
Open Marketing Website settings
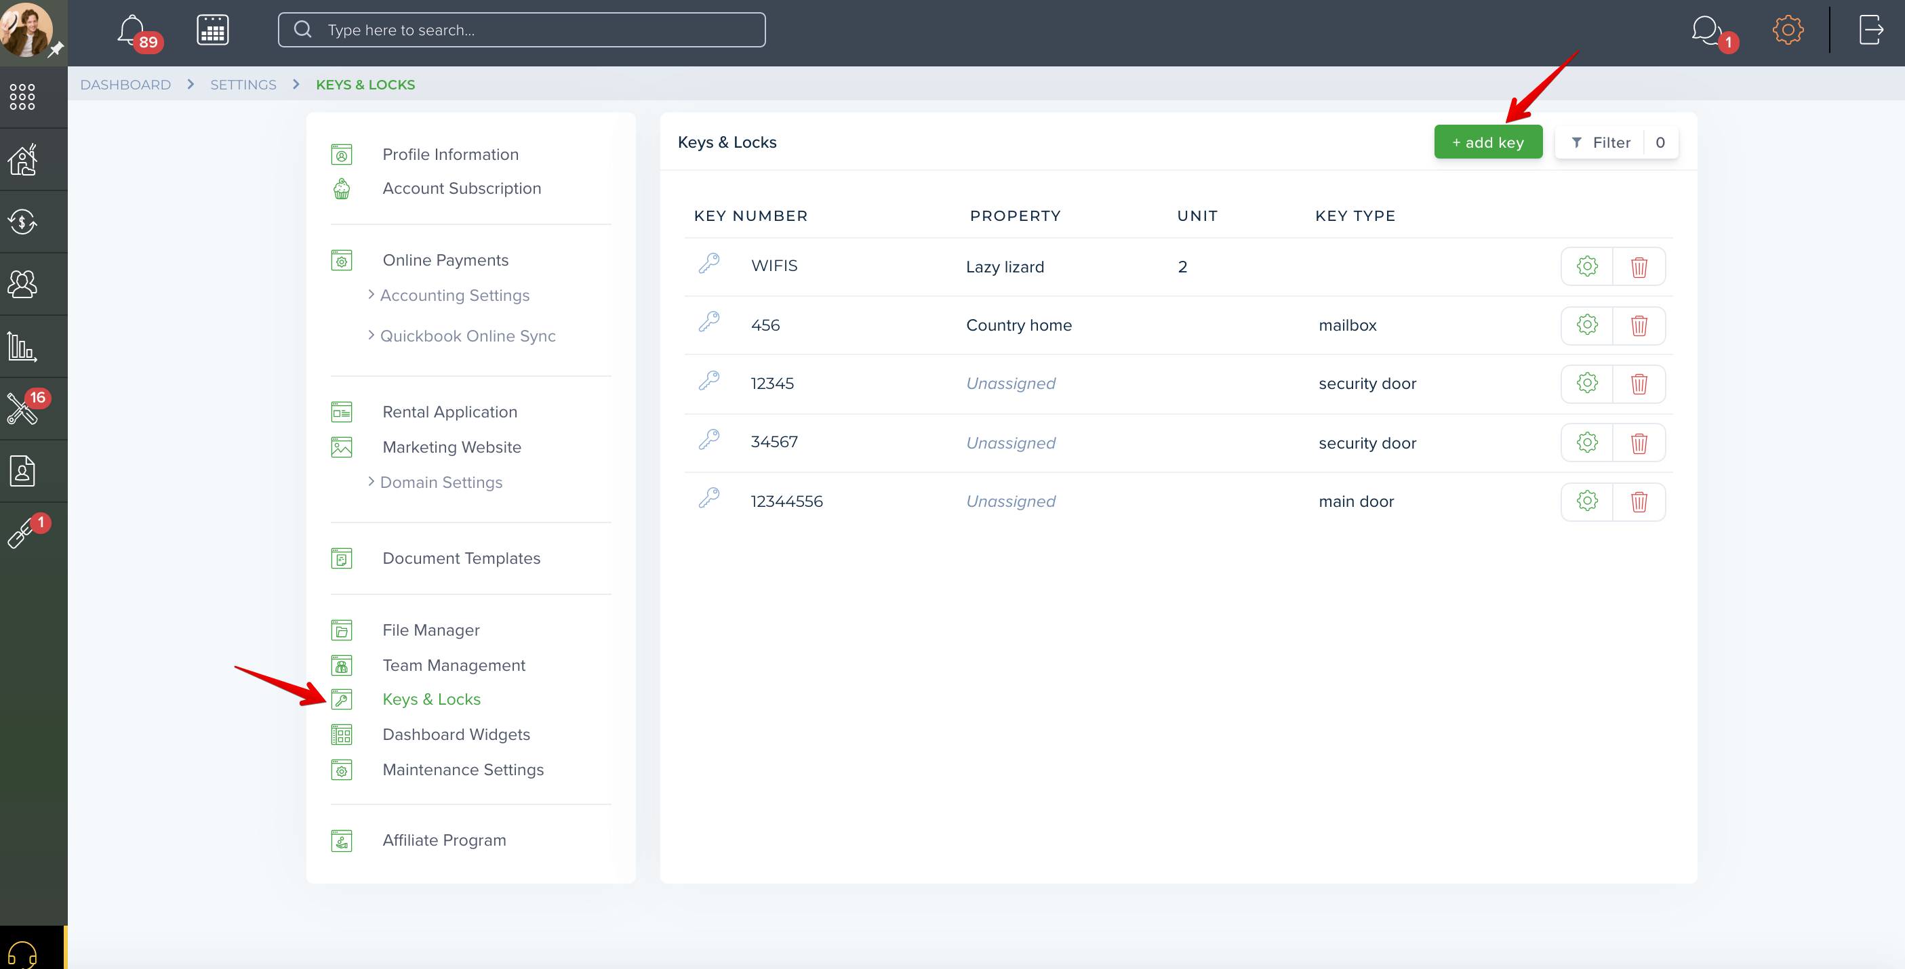pyautogui.click(x=451, y=447)
